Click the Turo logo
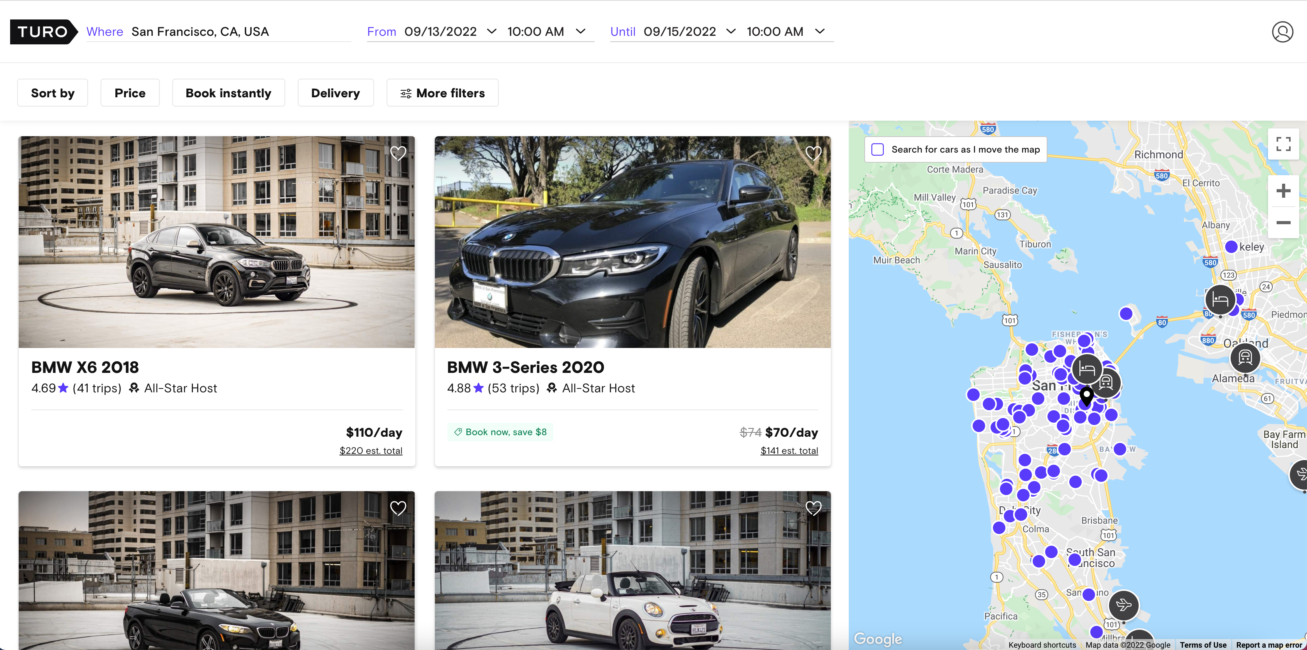The height and width of the screenshot is (650, 1307). 43,32
